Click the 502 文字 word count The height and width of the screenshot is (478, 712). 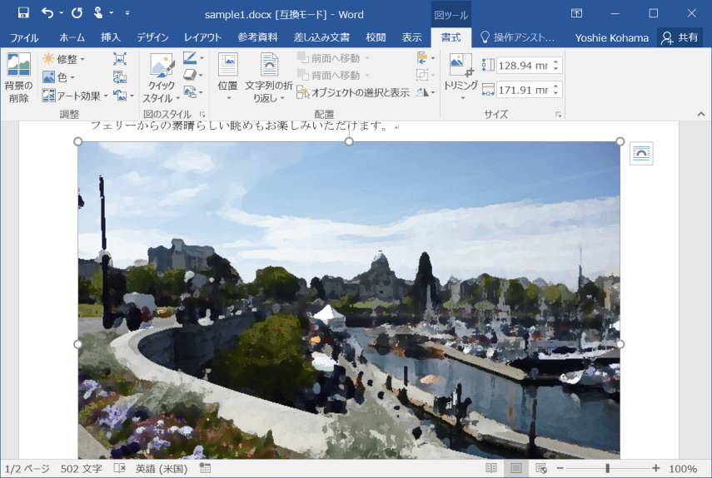(82, 469)
